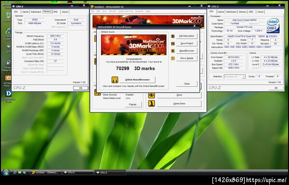Open the Recycle Bin desktop icon
289x185 pixels.
point(8,16)
